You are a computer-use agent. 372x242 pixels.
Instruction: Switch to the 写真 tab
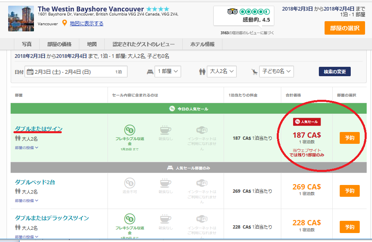(27, 44)
